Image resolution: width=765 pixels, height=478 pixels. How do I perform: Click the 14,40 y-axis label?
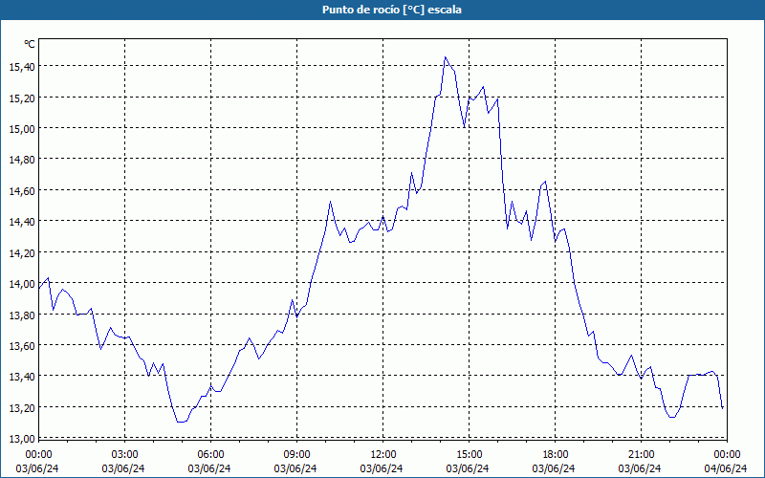pyautogui.click(x=22, y=222)
